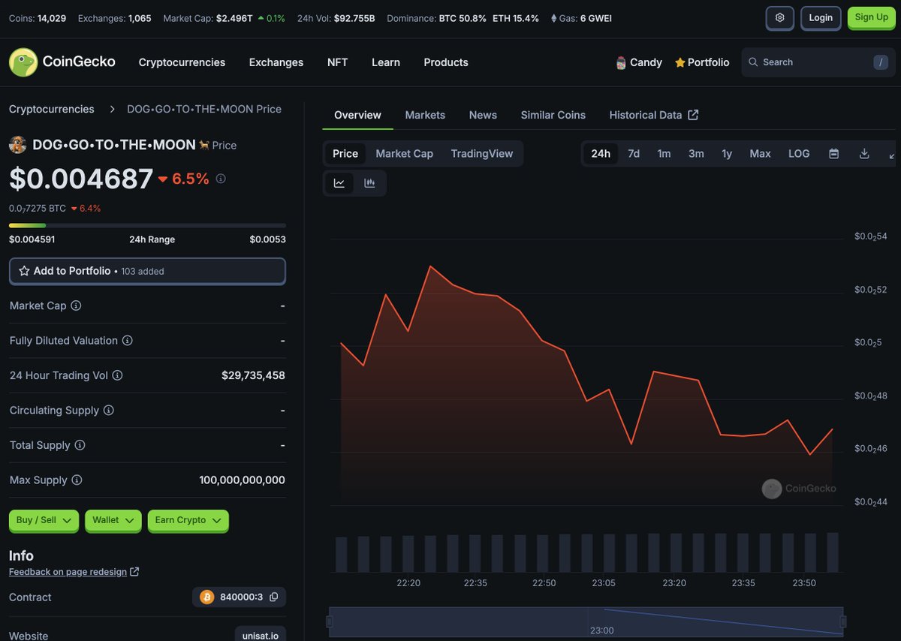This screenshot has height=641, width=901.
Task: Click right handle of chart range navigator
Action: [x=843, y=621]
